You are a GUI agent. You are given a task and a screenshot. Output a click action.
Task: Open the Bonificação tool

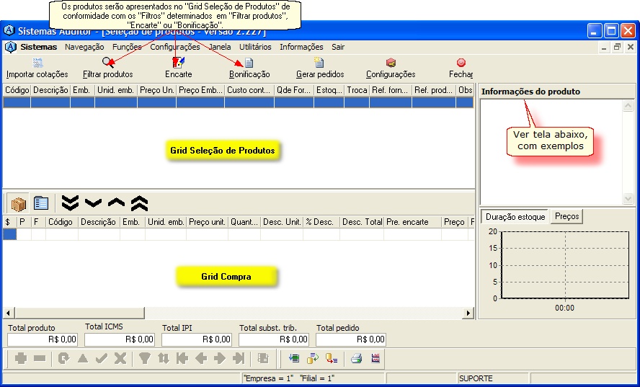[x=249, y=63]
